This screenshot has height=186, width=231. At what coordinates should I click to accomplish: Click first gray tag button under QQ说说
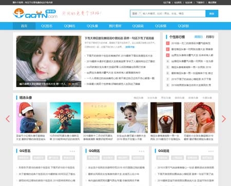tap(162, 158)
